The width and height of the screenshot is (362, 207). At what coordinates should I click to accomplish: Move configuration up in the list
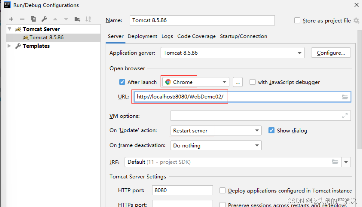(x=55, y=19)
